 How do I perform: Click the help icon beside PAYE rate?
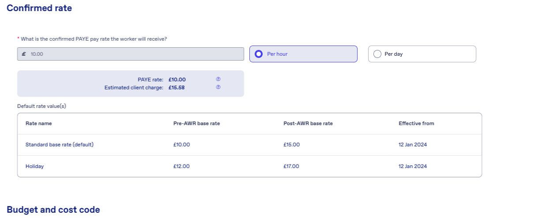[218, 79]
